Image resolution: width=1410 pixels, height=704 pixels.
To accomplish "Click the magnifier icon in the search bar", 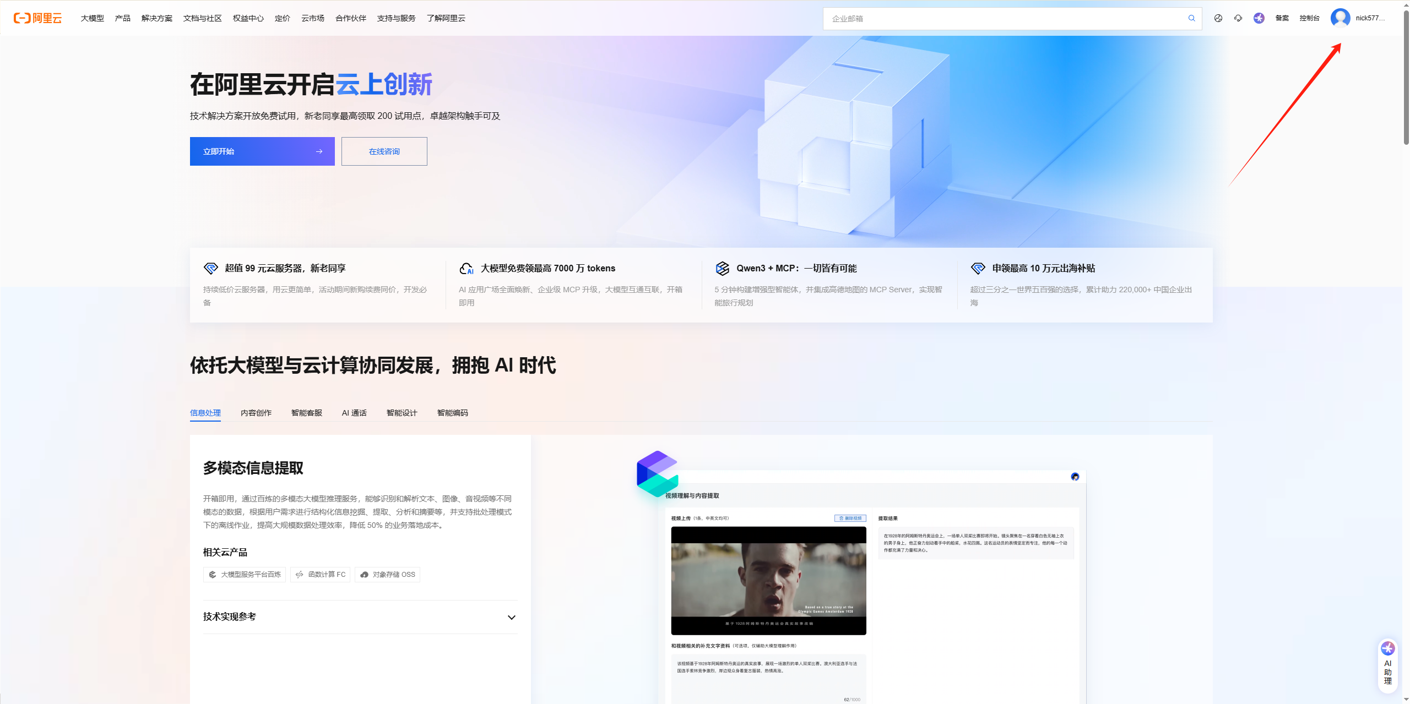I will click(1191, 18).
